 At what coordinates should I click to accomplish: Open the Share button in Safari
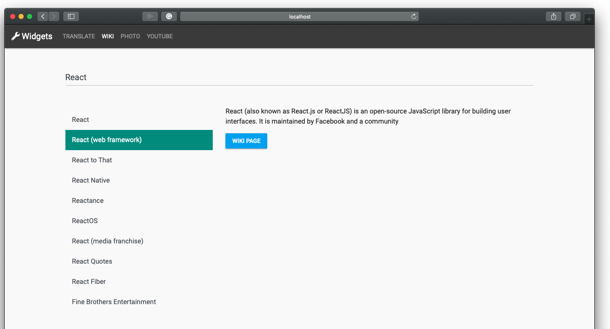tap(553, 16)
